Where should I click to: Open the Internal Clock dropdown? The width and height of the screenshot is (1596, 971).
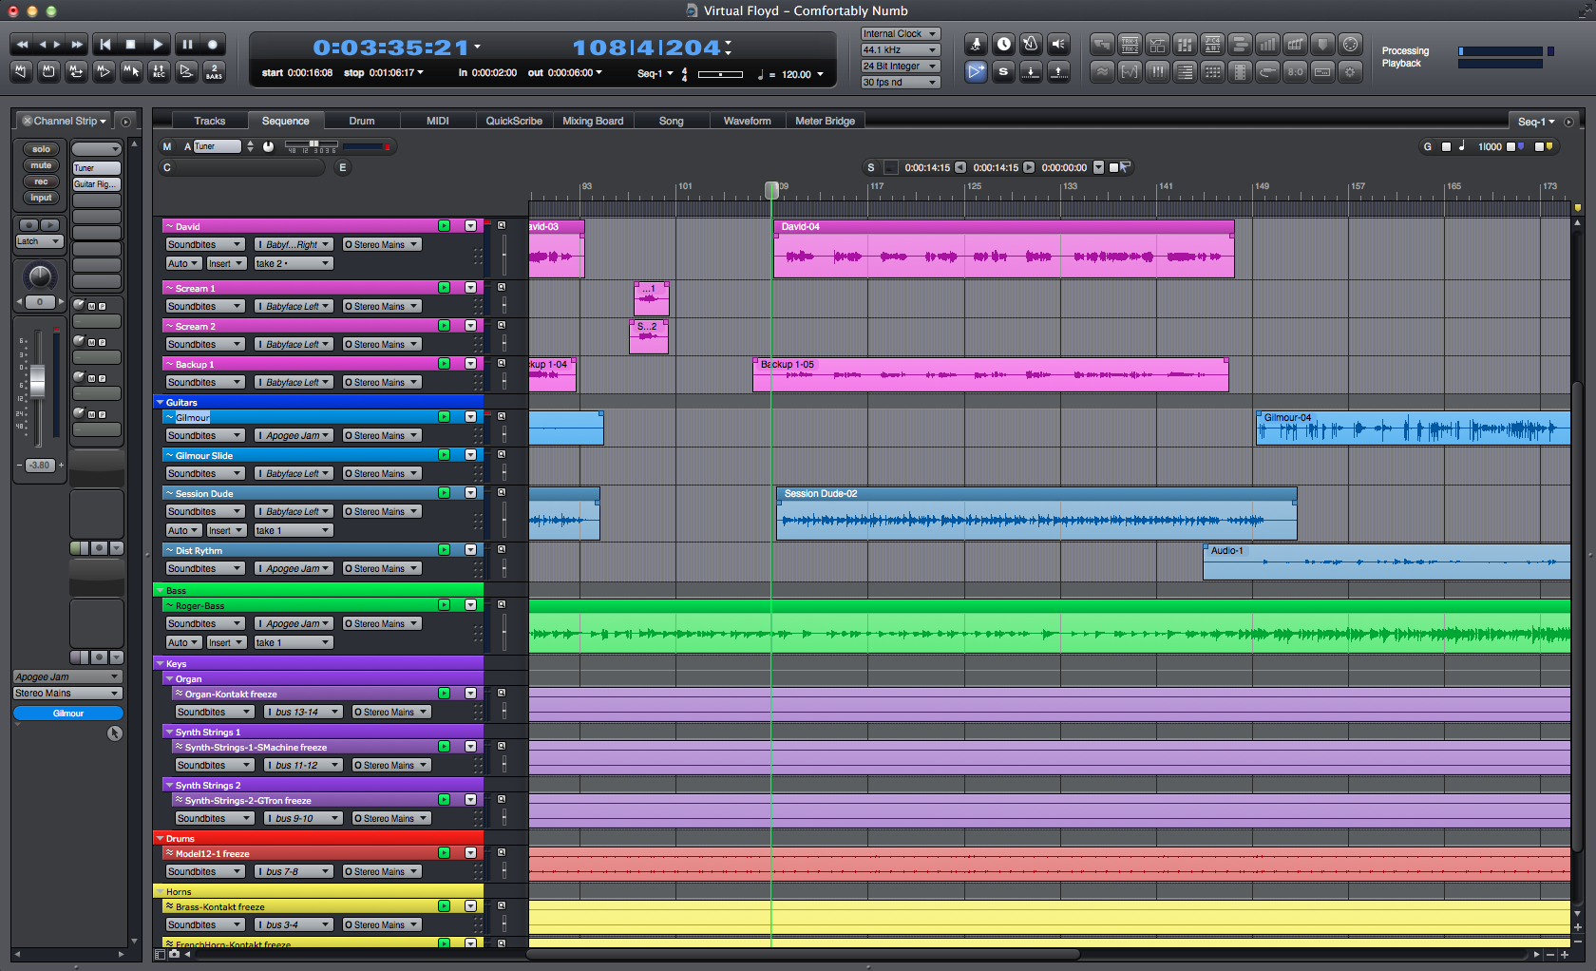[x=900, y=33]
